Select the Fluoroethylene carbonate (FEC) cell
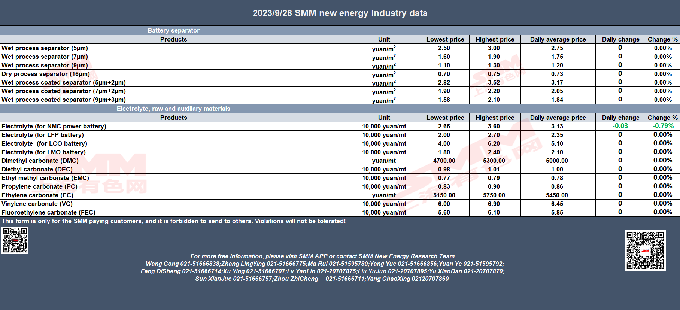The width and height of the screenshot is (680, 310). pyautogui.click(x=173, y=212)
